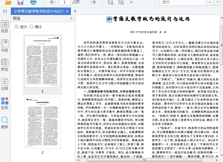Click the zoom in magnifier in toolbar
This screenshot has height=162, width=223.
121,2
